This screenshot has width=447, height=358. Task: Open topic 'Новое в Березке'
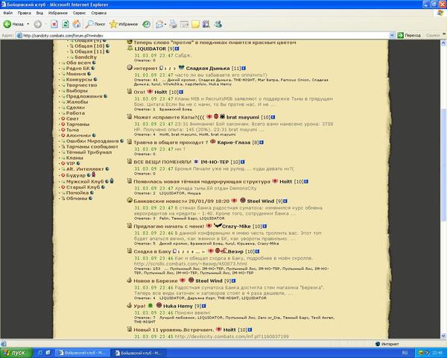point(156,280)
